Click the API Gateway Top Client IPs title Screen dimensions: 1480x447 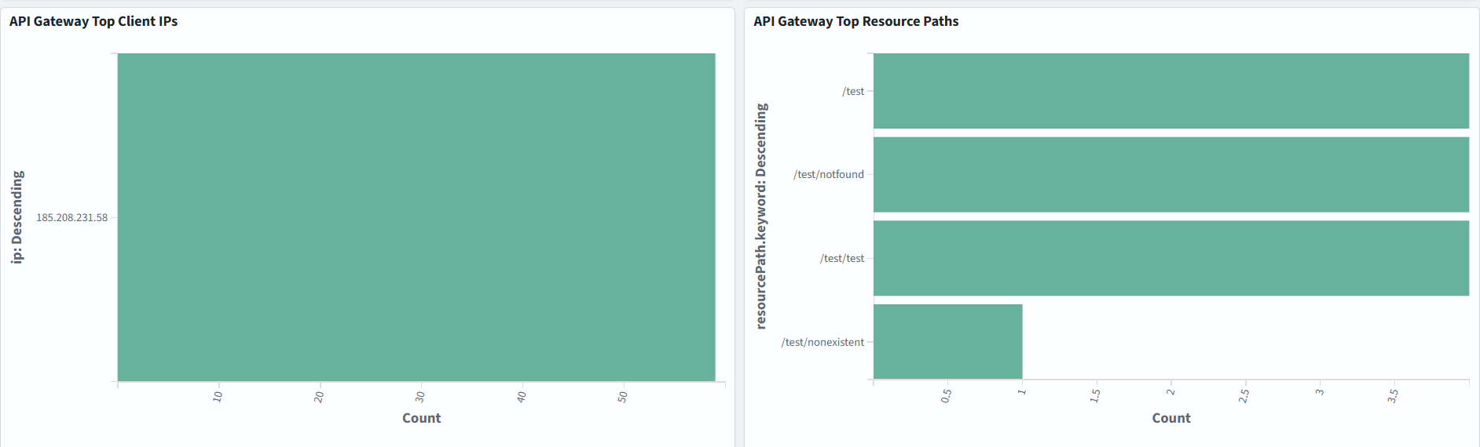tap(93, 21)
